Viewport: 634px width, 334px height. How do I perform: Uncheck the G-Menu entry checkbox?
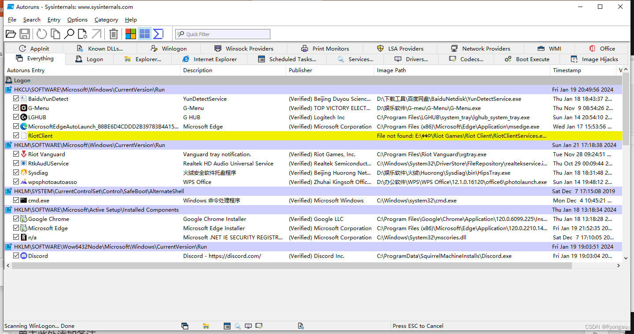coord(16,108)
